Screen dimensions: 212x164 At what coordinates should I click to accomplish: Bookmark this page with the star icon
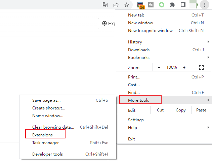pyautogui.click(x=126, y=5)
